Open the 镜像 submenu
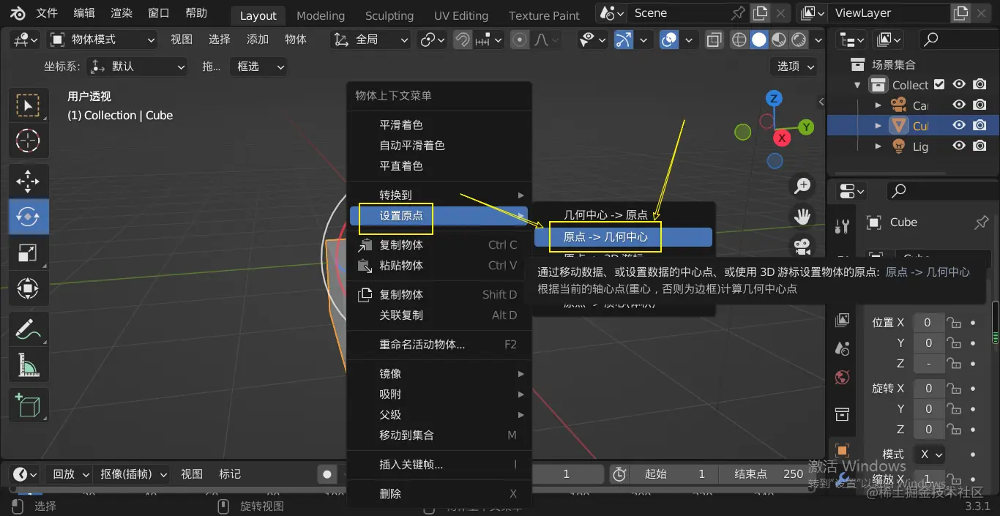 439,374
